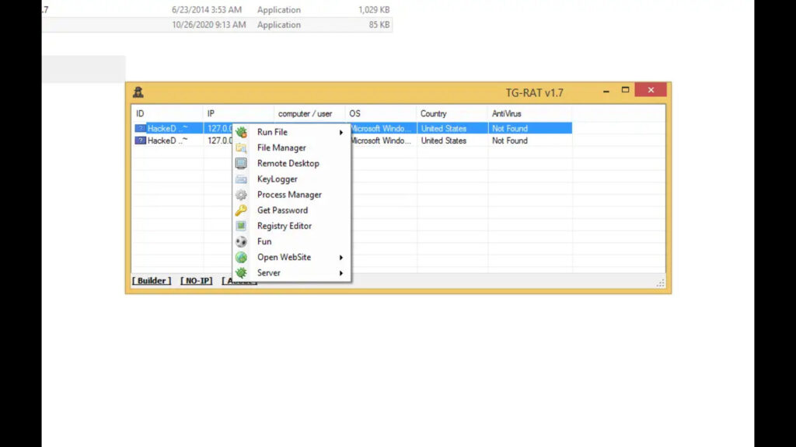
Task: Click the Remote Desktop monitor icon
Action: (x=241, y=163)
